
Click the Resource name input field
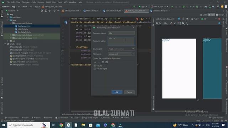(121, 33)
